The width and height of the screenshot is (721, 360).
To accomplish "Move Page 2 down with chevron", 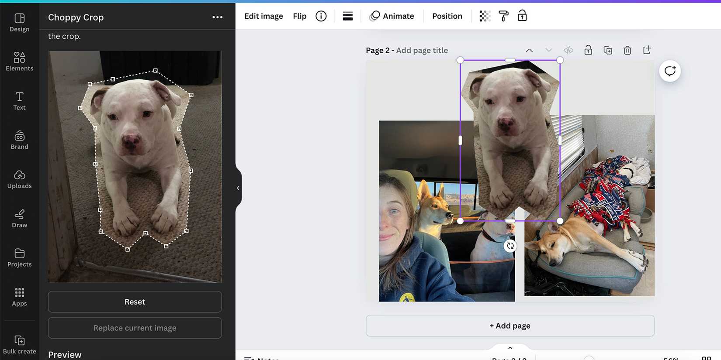I will [x=549, y=50].
